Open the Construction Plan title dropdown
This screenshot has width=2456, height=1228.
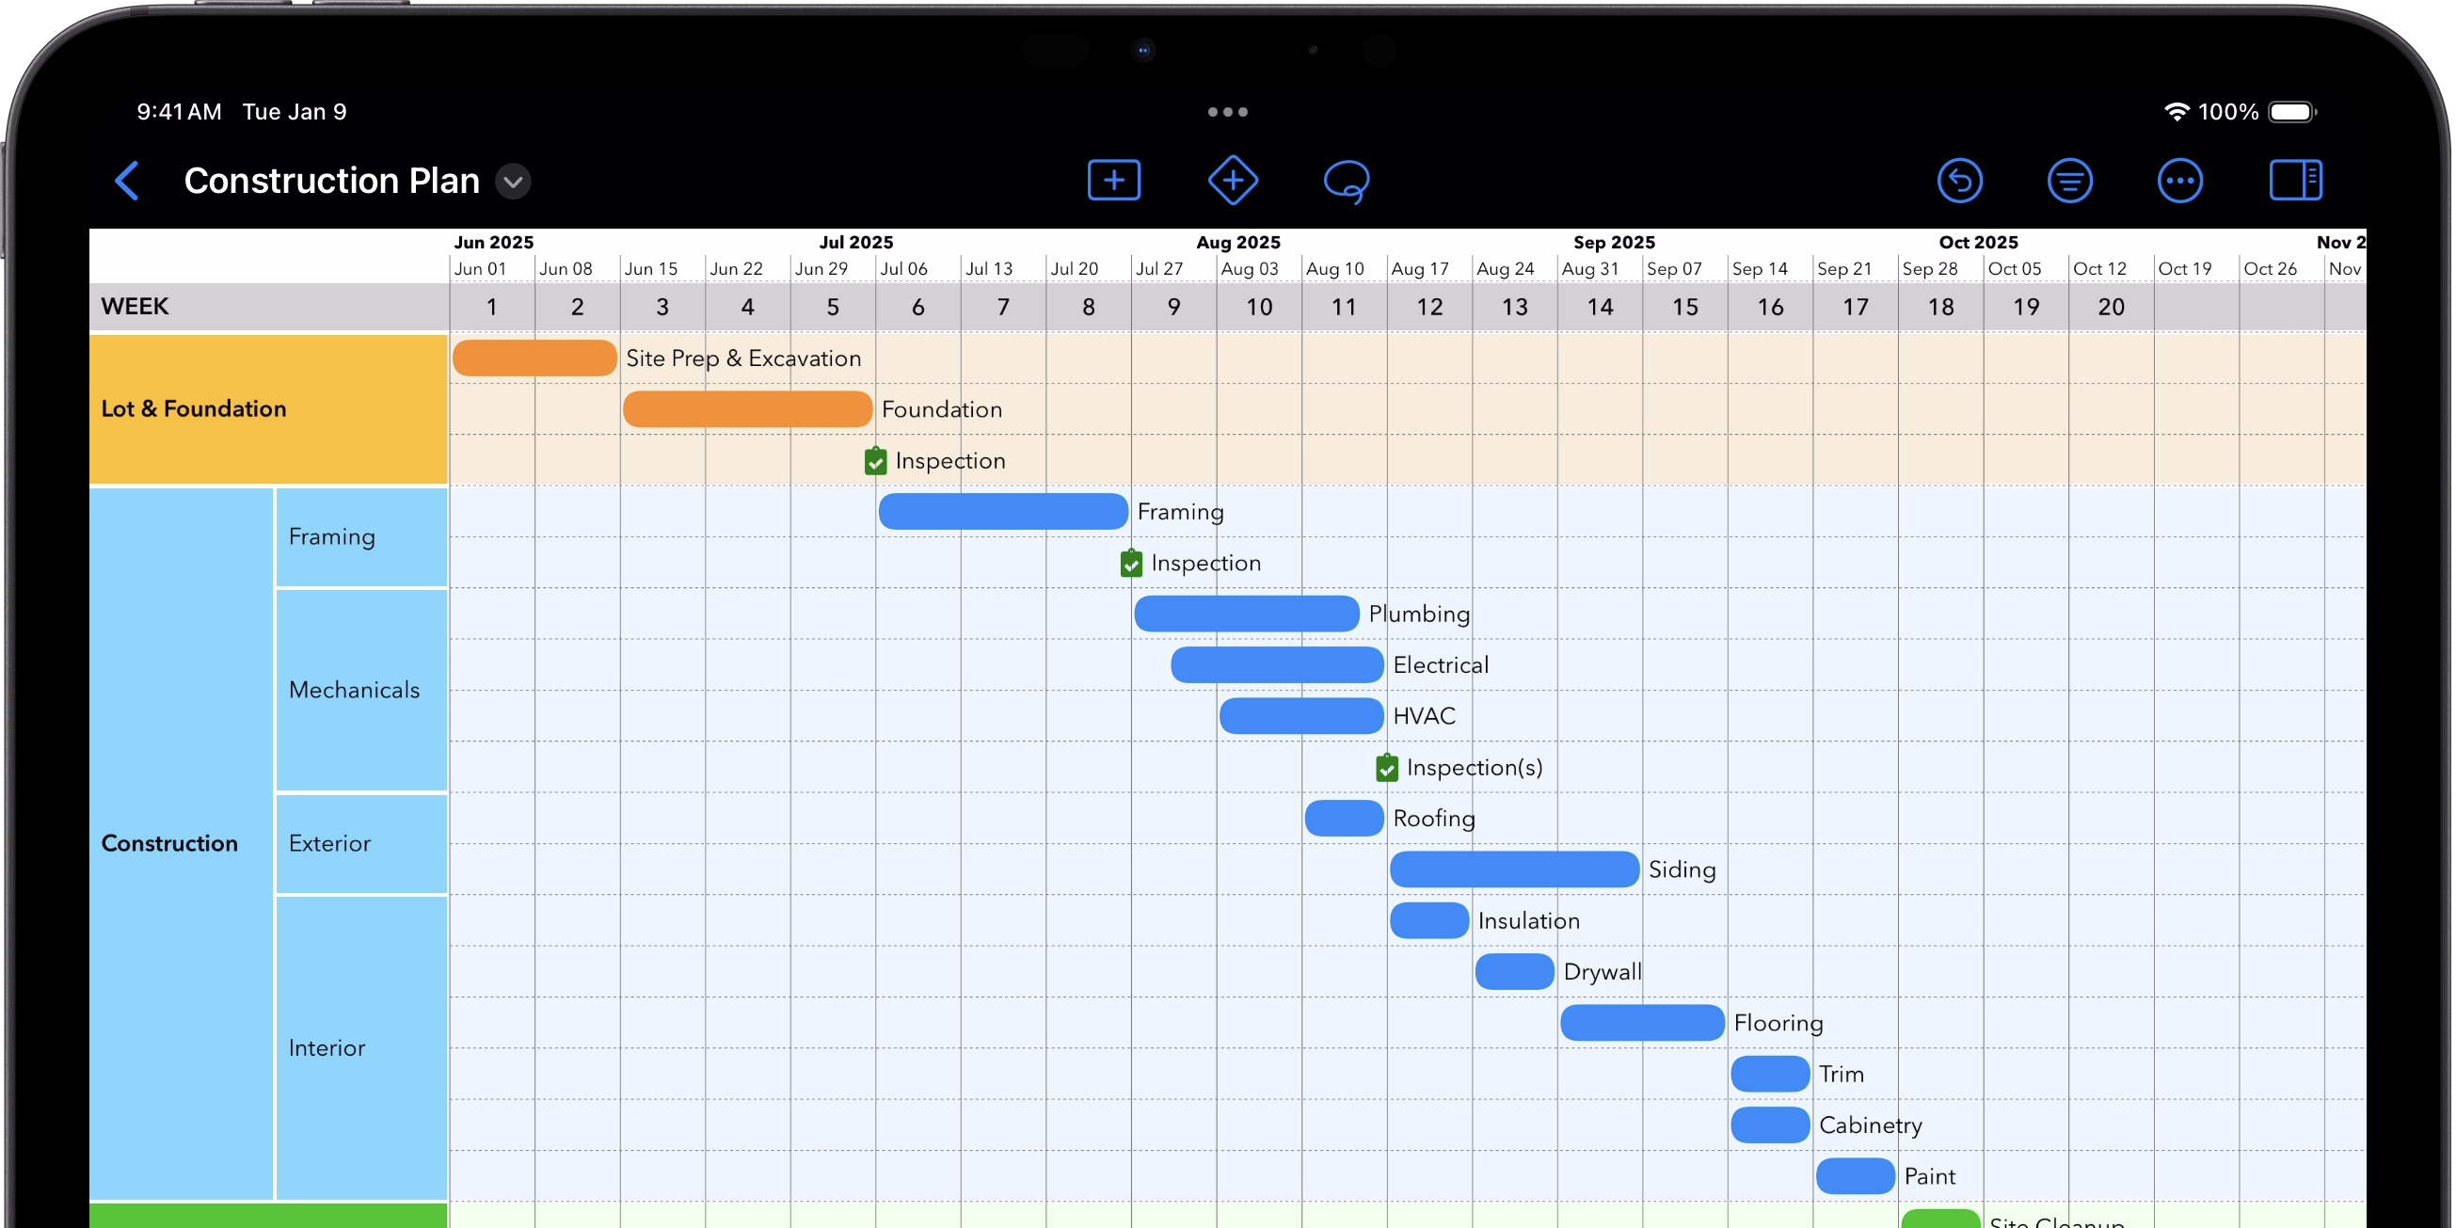pos(513,182)
